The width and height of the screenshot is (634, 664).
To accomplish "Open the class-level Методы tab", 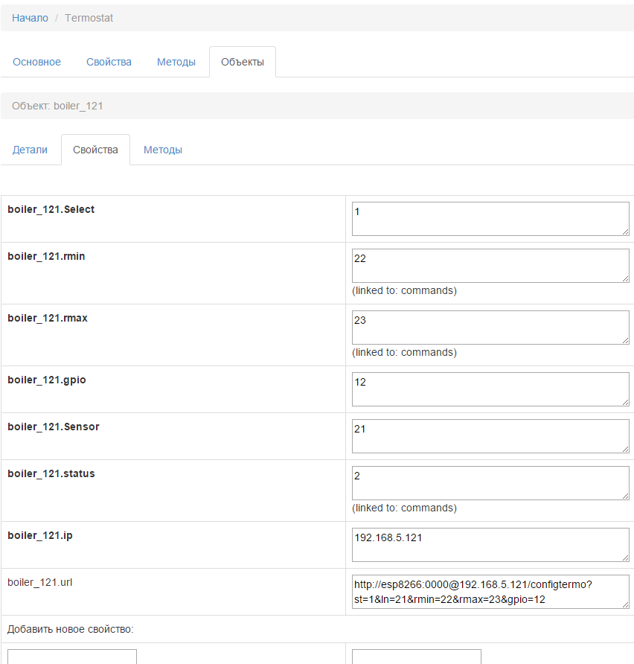I will tap(176, 62).
